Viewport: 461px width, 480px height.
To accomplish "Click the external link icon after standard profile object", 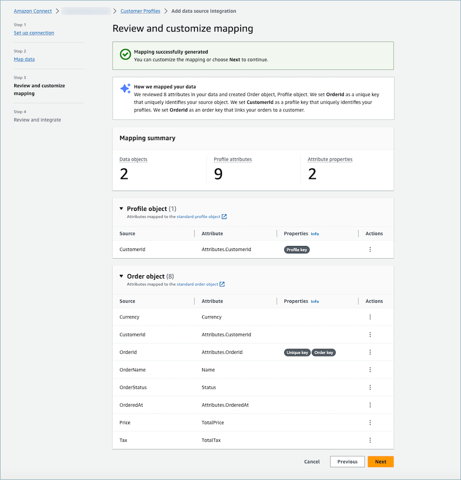I will [x=223, y=217].
